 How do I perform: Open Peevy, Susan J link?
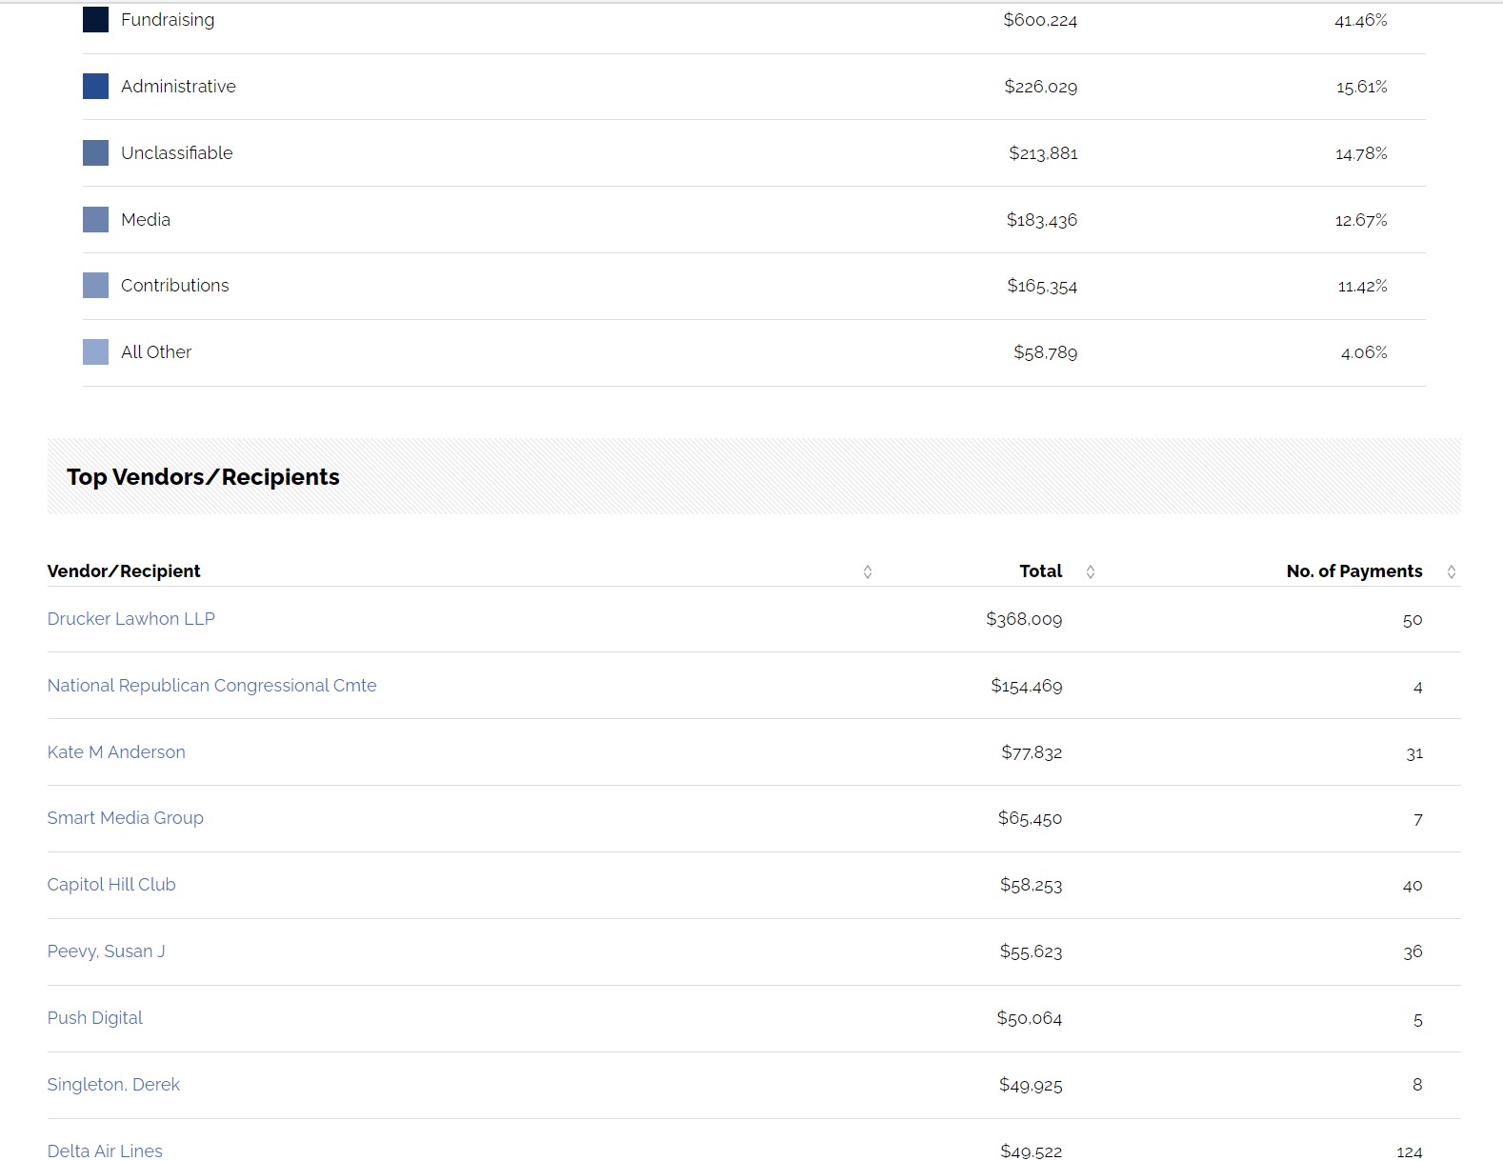[x=107, y=951]
